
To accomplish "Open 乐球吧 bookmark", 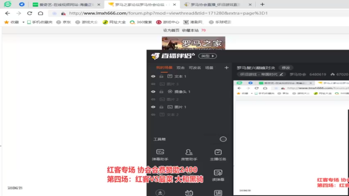I will (220, 22).
